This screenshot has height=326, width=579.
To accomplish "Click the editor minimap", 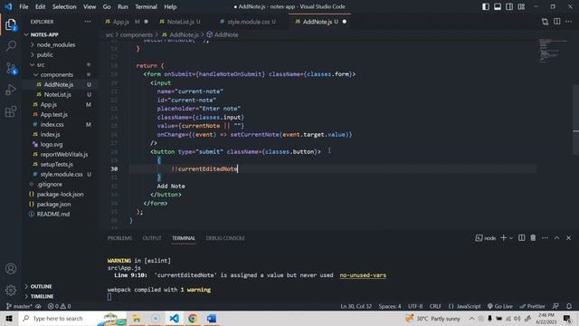I will tap(553, 51).
